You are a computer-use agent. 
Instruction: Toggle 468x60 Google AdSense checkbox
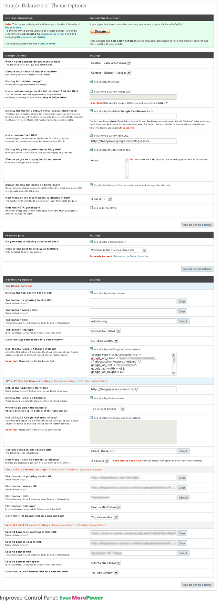(91, 349)
